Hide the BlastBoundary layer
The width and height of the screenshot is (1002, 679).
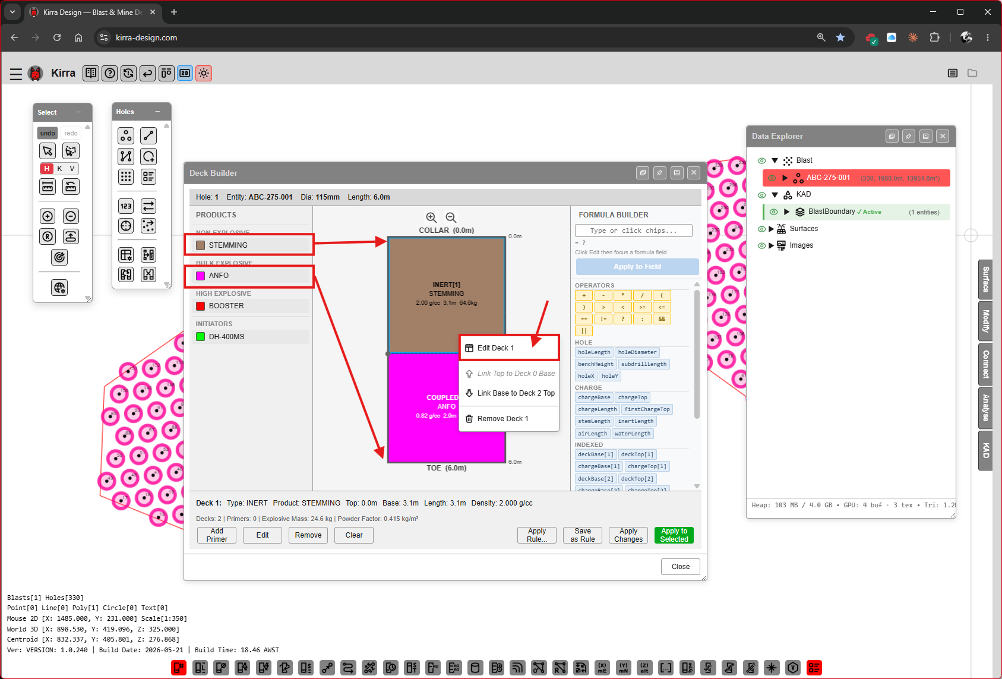click(x=773, y=211)
